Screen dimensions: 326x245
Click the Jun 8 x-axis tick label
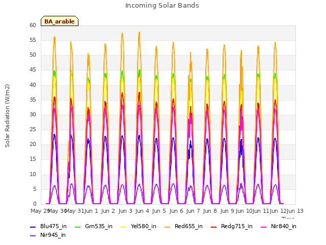pos(210,211)
